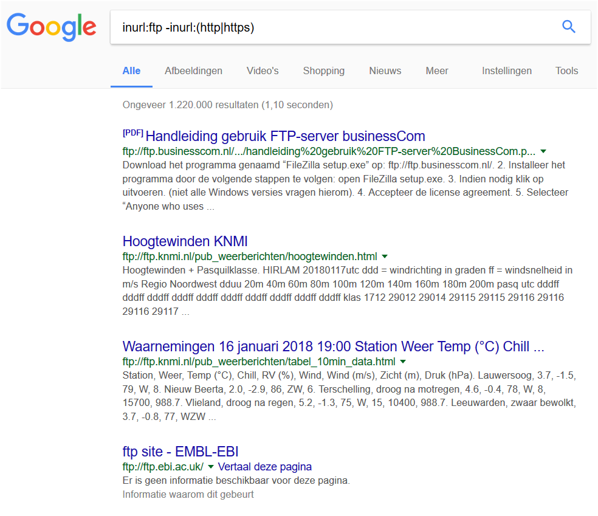Open the Handleiding gebruik FTP-server businessCom result
This screenshot has height=516, width=598.
(x=286, y=136)
